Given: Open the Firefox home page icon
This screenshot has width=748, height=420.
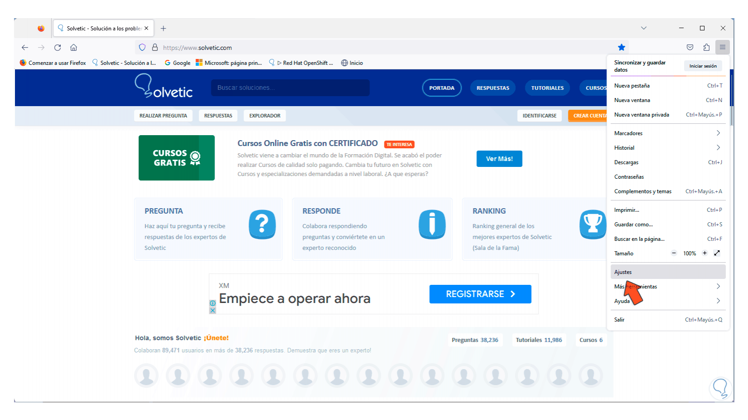Looking at the screenshot, I should click(73, 48).
